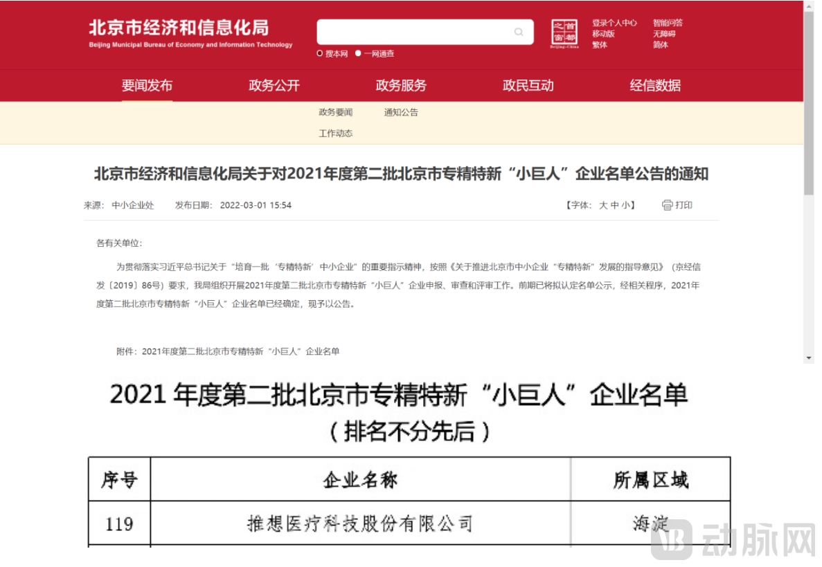
Task: Open the 首都之窗 Beijing-China logo
Action: pyautogui.click(x=564, y=34)
